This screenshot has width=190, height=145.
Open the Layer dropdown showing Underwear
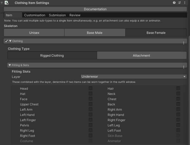134,77
